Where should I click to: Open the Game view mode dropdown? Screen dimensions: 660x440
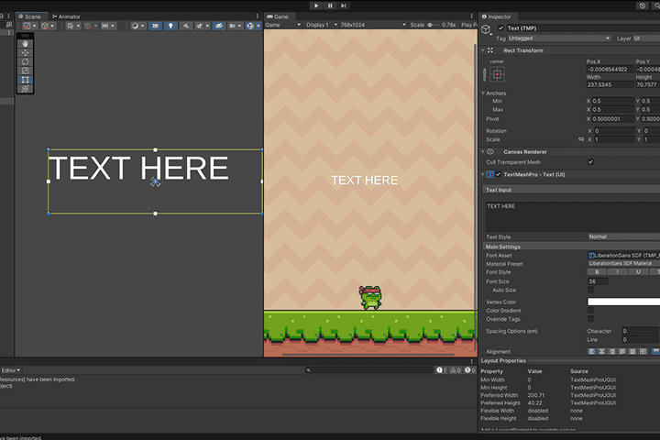point(283,25)
